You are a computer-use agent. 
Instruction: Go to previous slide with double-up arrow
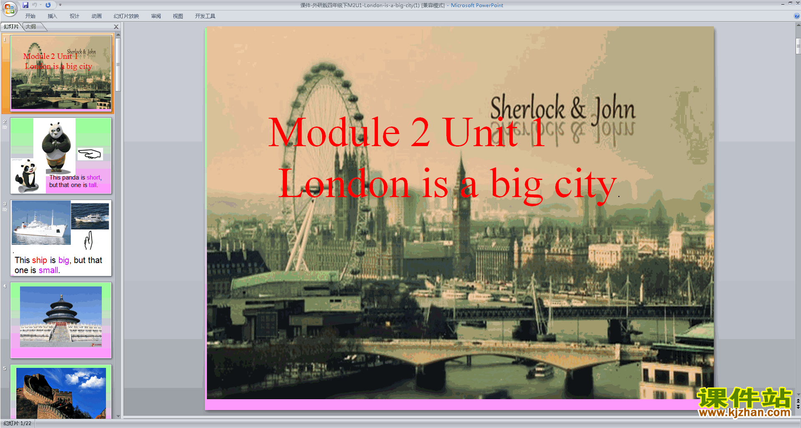798,401
